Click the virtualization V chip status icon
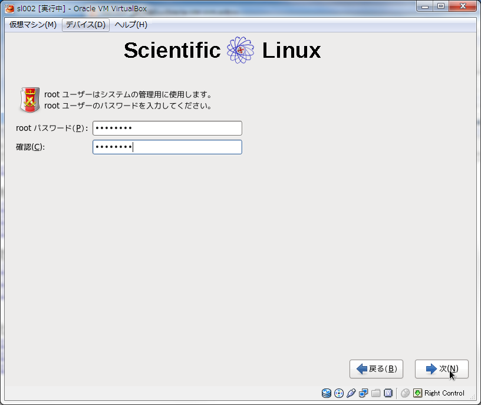Viewport: 481px width, 405px height. coord(388,393)
